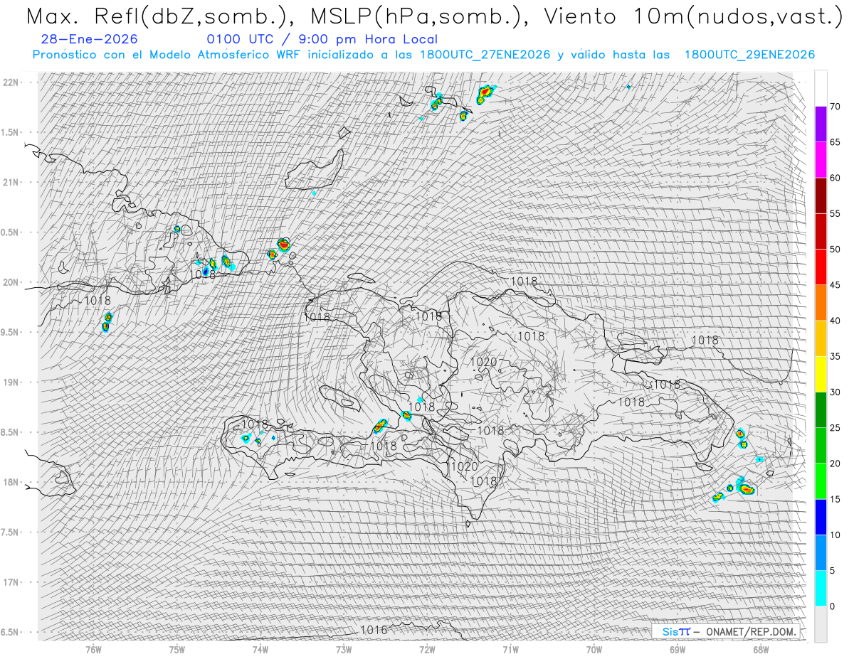Click the '74W' longitude label
This screenshot has height=659, width=854.
(x=260, y=650)
